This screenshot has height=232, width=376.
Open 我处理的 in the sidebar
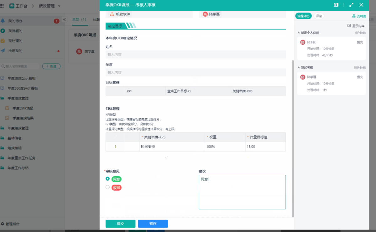point(19,40)
